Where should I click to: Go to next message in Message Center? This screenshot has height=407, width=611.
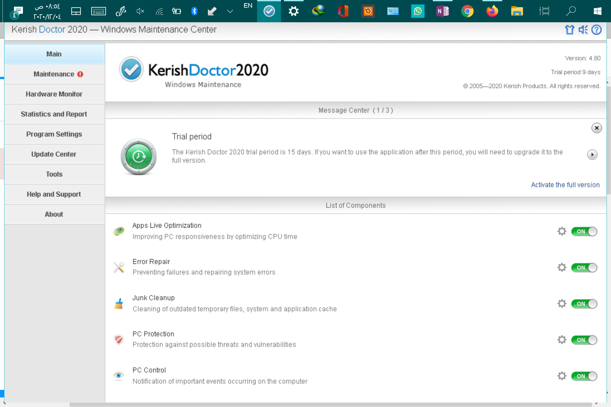click(x=592, y=155)
